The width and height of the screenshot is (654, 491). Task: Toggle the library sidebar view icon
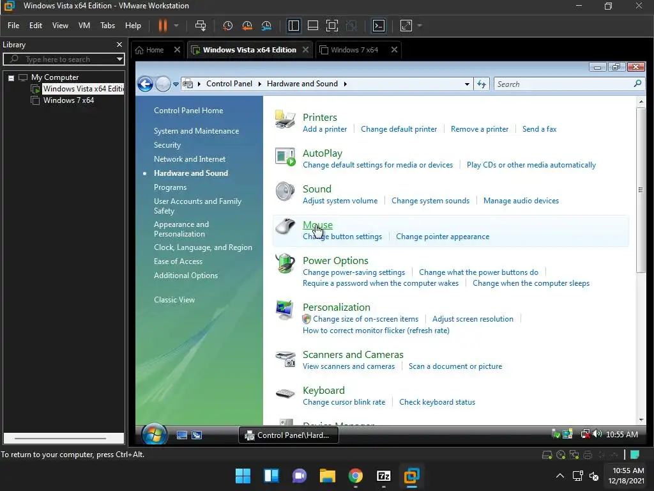coord(294,26)
